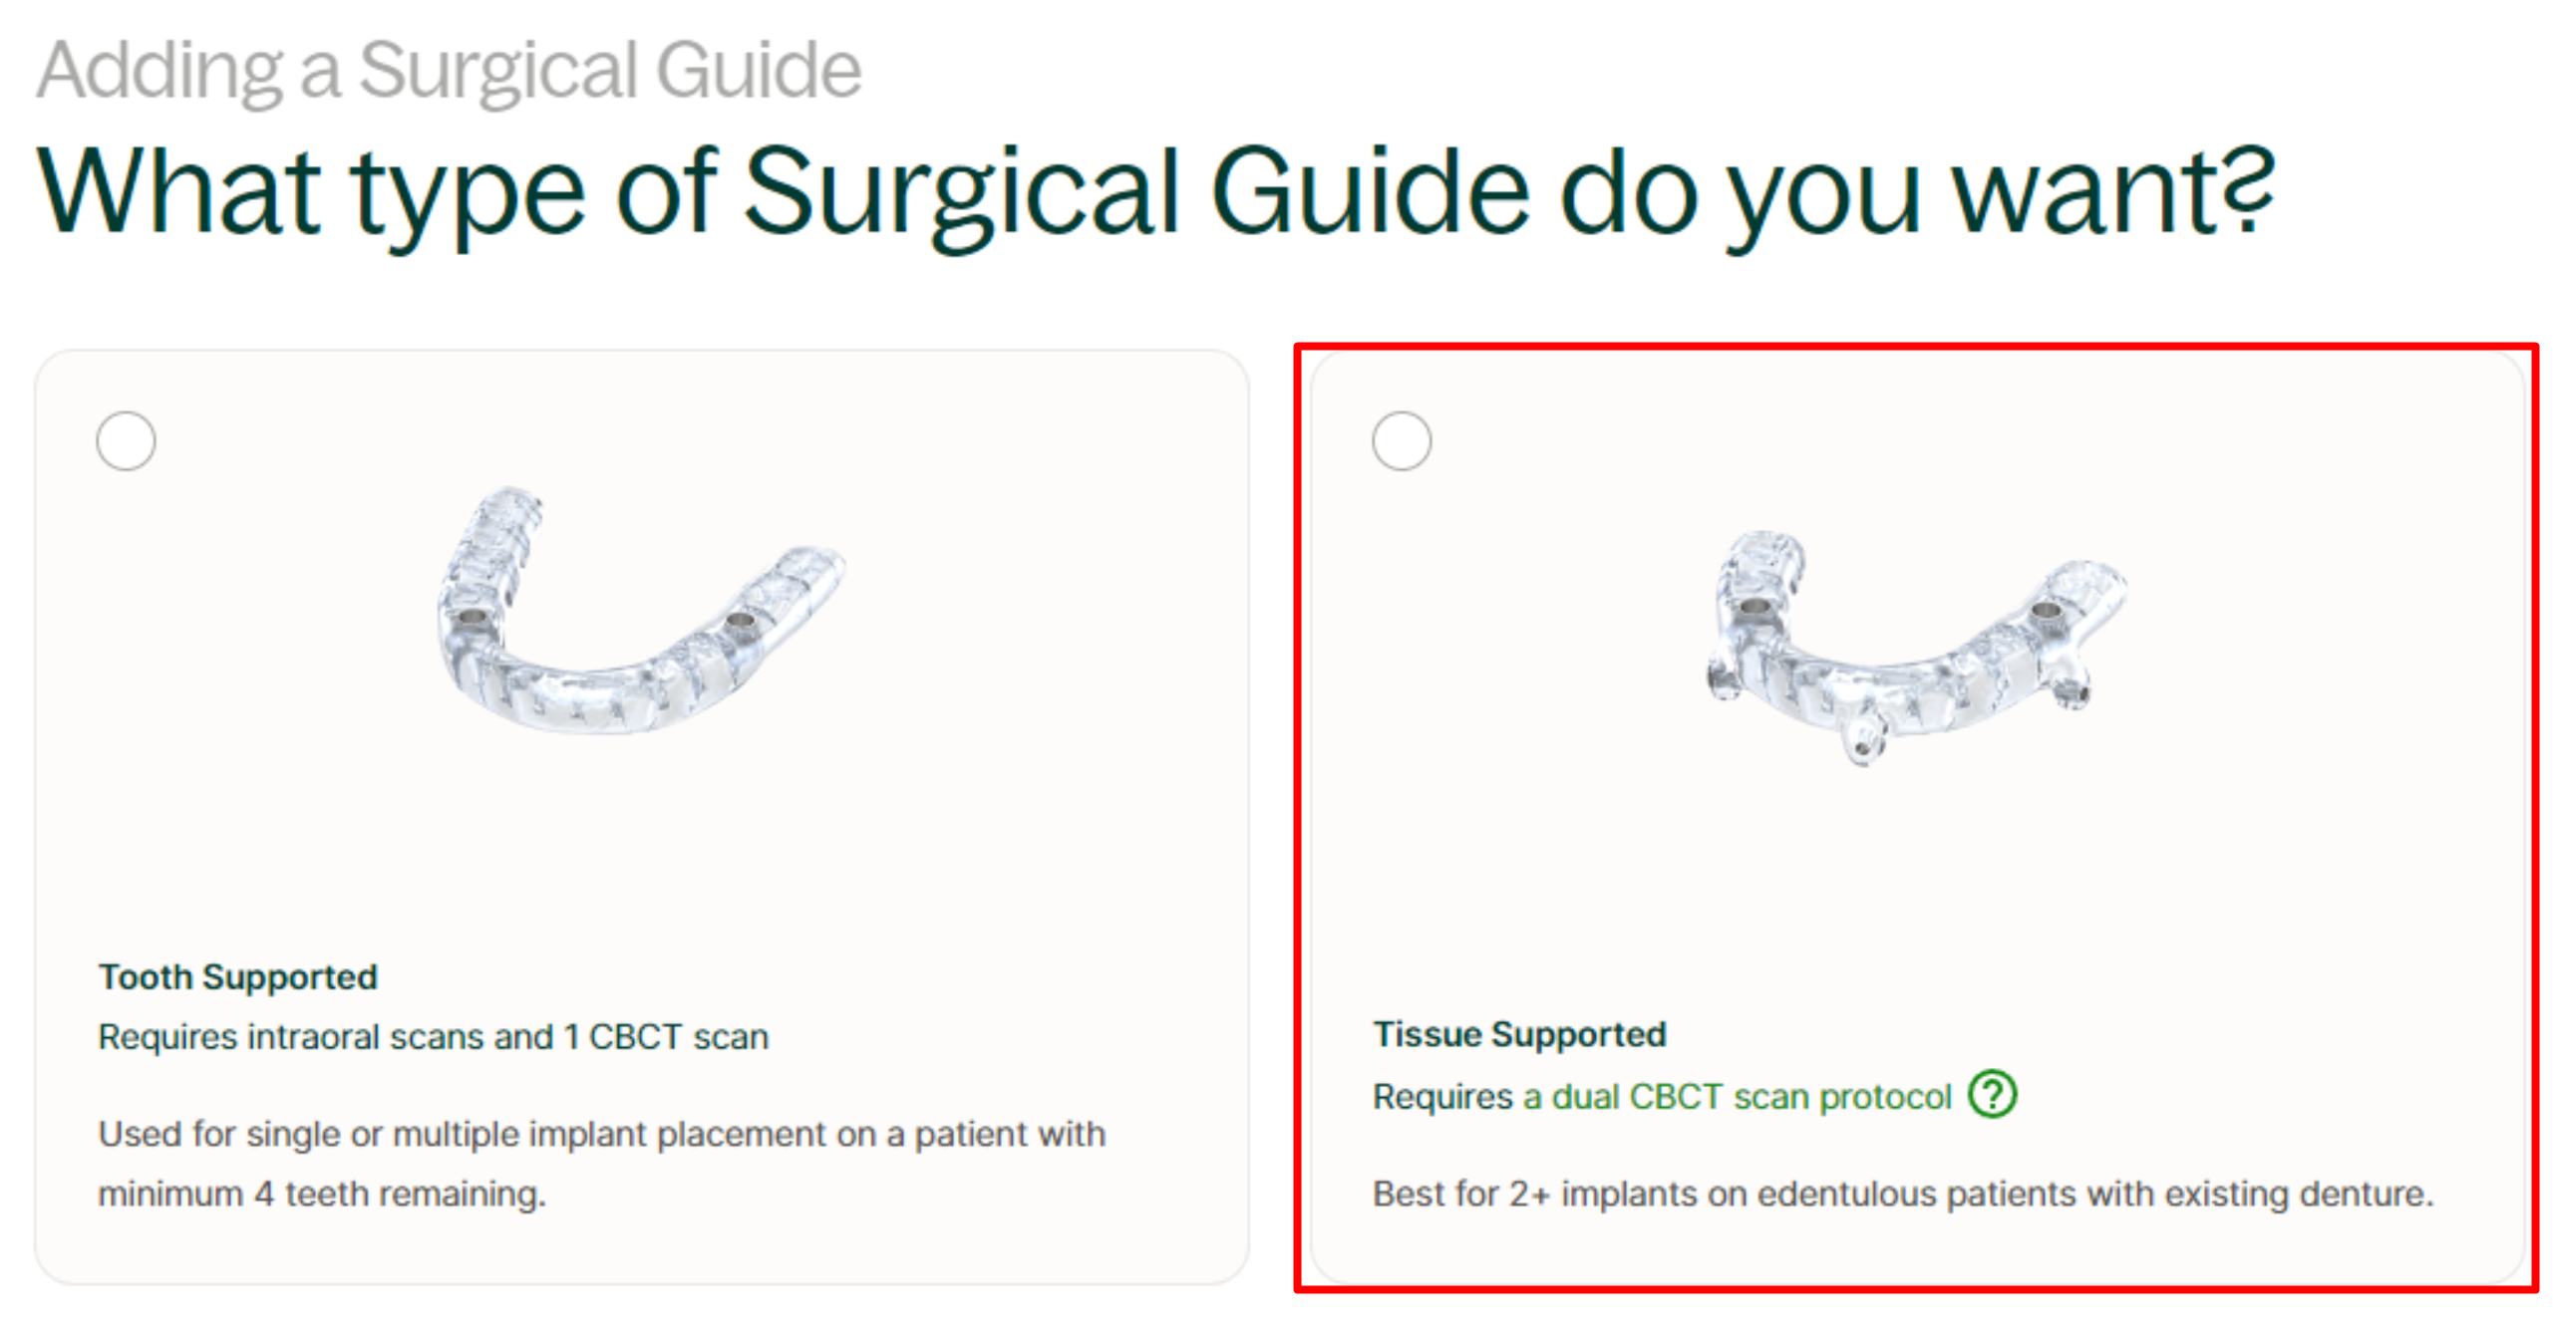This screenshot has width=2553, height=1342.
Task: Click left metal sleeve on Tooth Supported guide
Action: (471, 620)
